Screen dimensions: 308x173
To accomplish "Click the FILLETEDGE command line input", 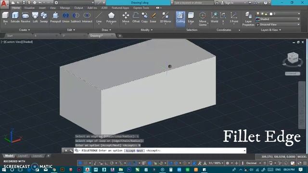I will click(x=160, y=150).
